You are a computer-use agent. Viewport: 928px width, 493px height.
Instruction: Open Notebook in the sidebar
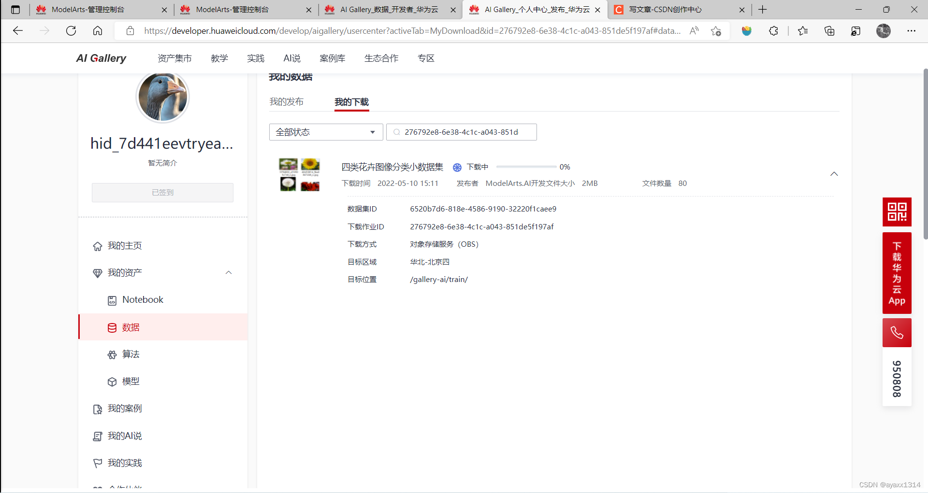point(143,300)
